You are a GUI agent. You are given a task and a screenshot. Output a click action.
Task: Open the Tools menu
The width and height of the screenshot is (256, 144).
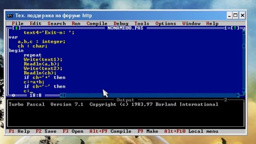pyautogui.click(x=142, y=24)
